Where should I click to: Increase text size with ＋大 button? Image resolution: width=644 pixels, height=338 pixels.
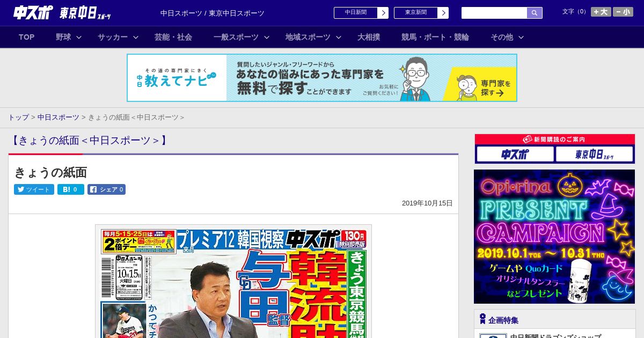click(x=601, y=12)
